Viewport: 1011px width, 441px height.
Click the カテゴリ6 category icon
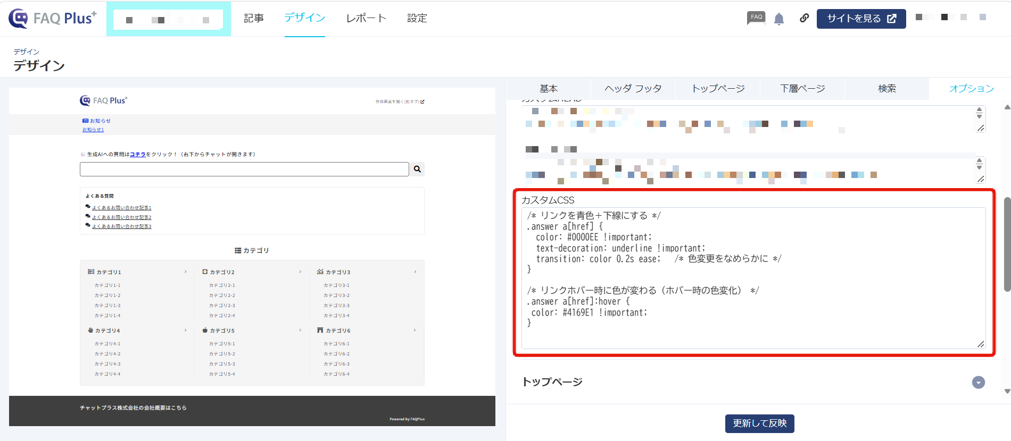click(x=320, y=330)
